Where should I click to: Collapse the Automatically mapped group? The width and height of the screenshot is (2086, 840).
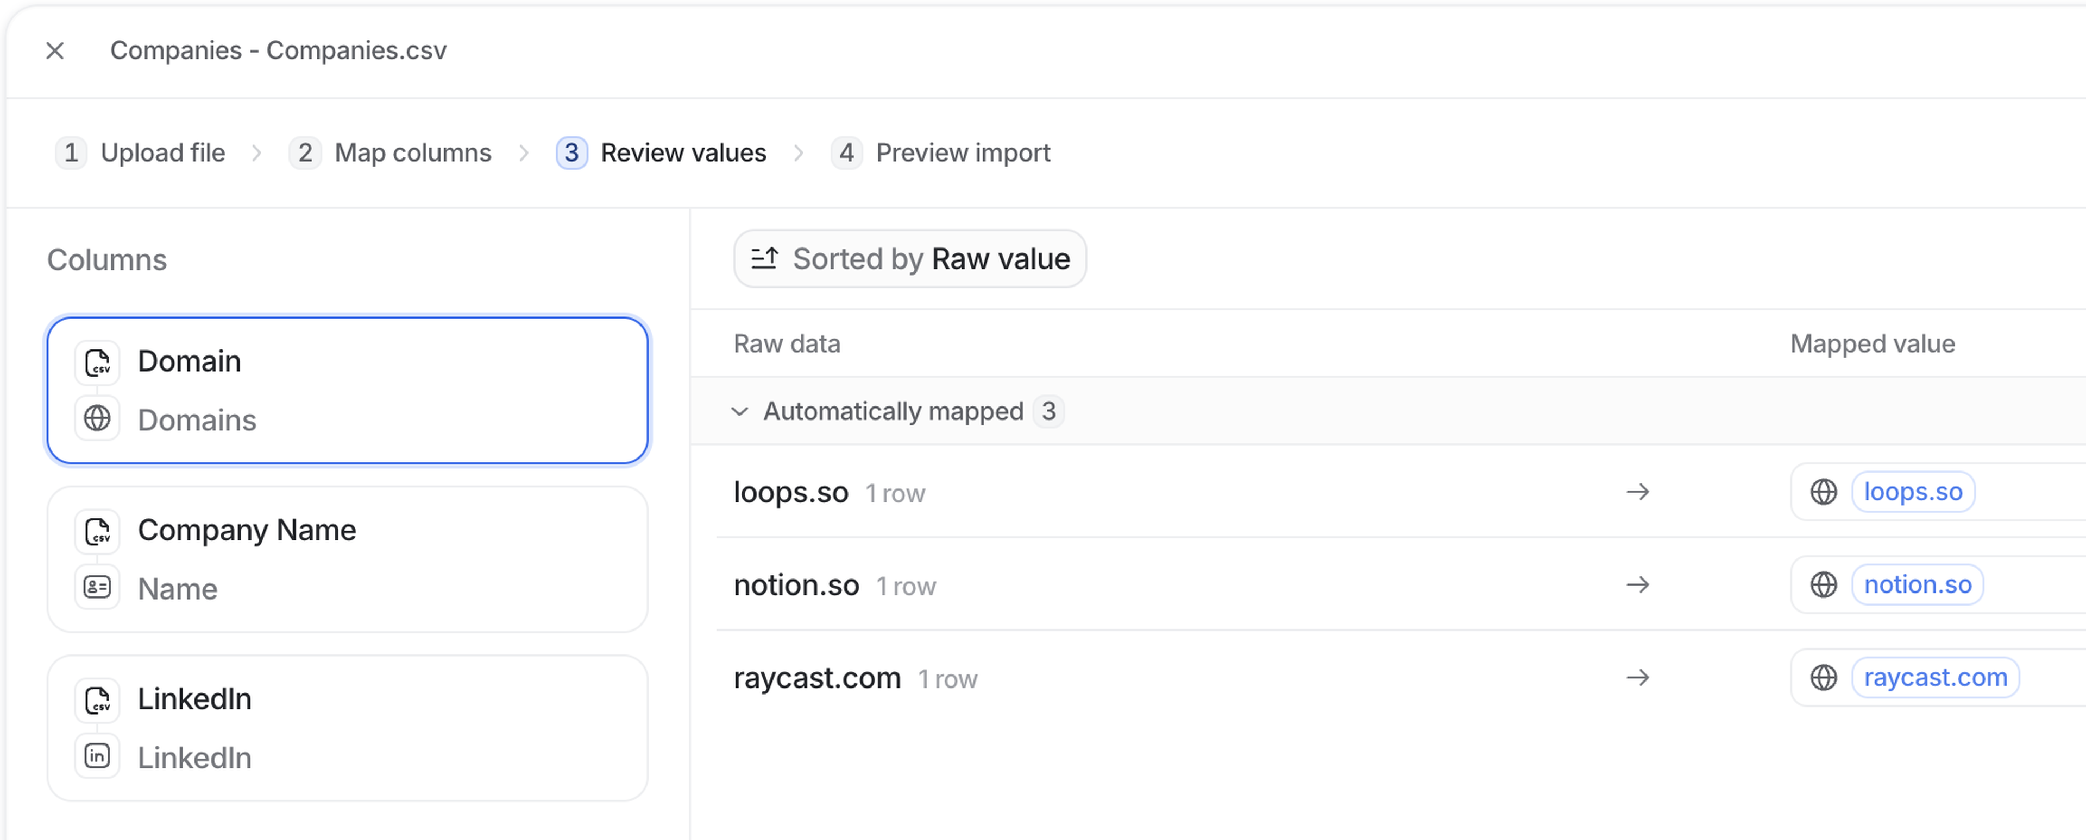click(x=739, y=411)
